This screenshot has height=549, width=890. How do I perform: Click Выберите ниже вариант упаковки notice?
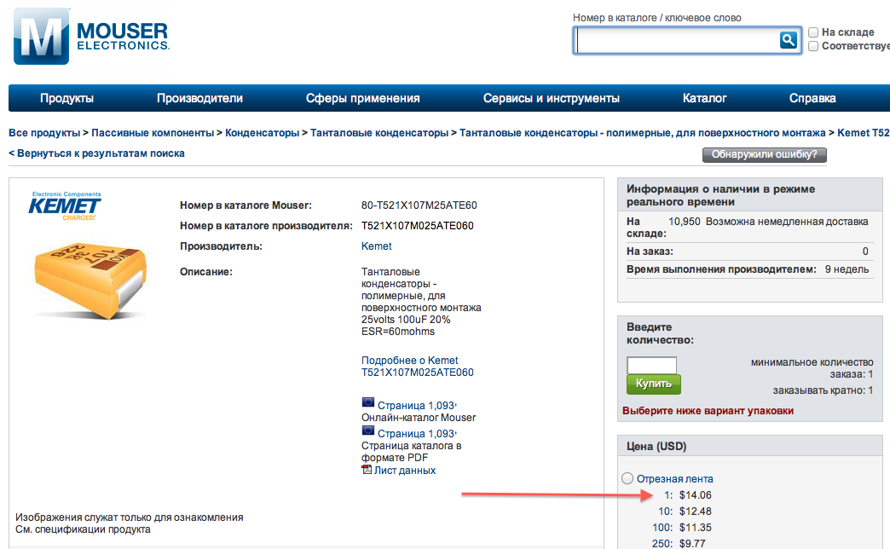(x=708, y=411)
